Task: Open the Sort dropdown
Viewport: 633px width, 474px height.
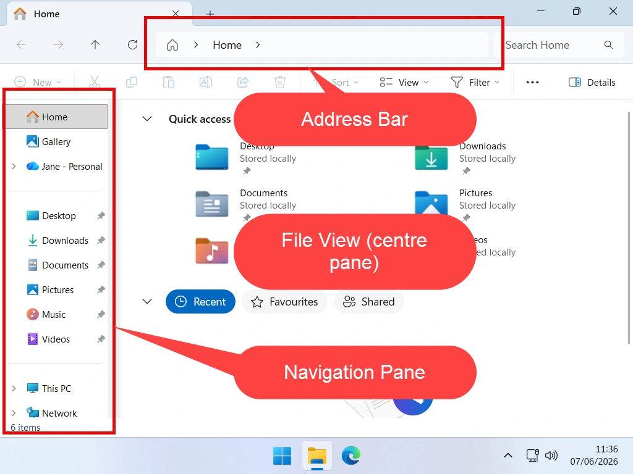Action: point(336,82)
